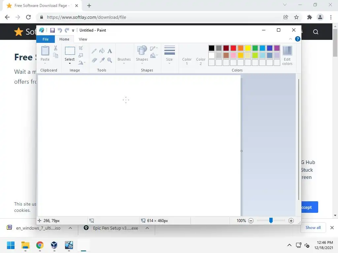The image size is (338, 253).
Task: Click the Paint palette app icon in title bar
Action: 42,30
